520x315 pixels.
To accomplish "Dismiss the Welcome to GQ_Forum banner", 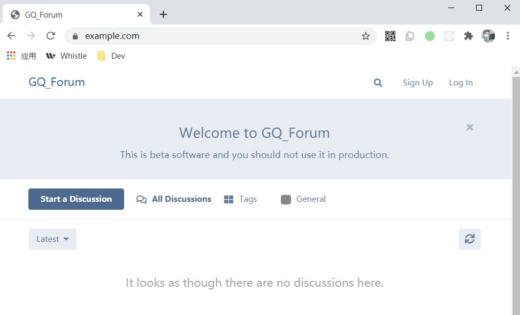I will pos(470,127).
